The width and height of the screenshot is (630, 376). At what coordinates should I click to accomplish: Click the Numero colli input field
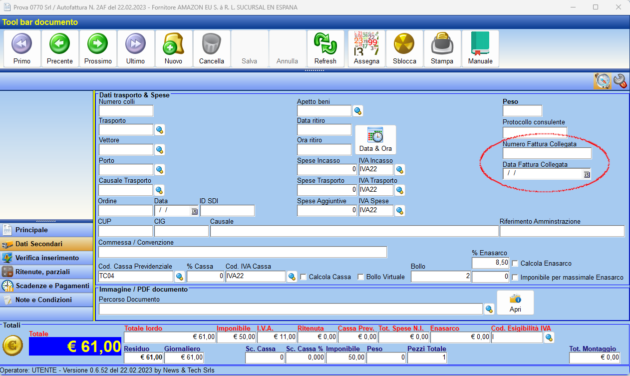126,111
